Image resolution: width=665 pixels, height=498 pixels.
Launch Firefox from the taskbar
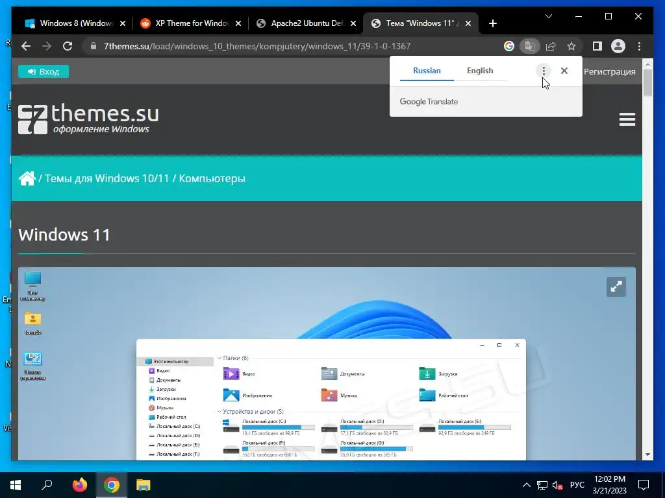click(x=79, y=485)
